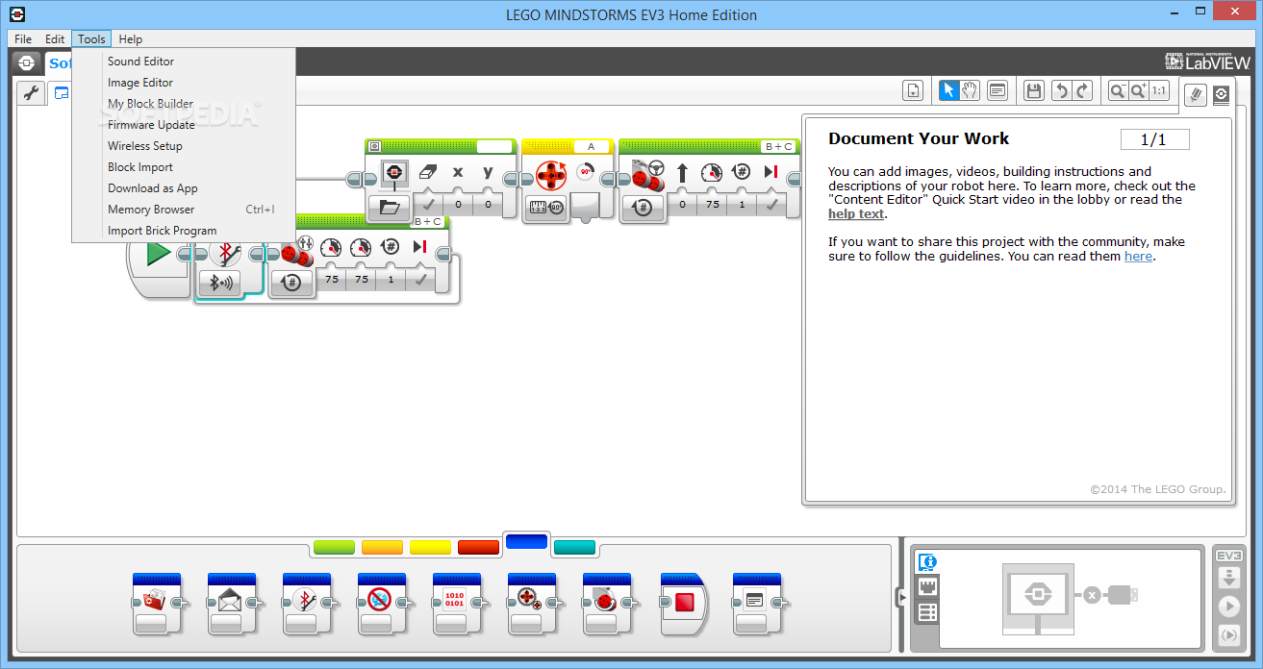Open Brick Information tab in hardware page
Screen dimensions: 1263x669
[x=928, y=563]
